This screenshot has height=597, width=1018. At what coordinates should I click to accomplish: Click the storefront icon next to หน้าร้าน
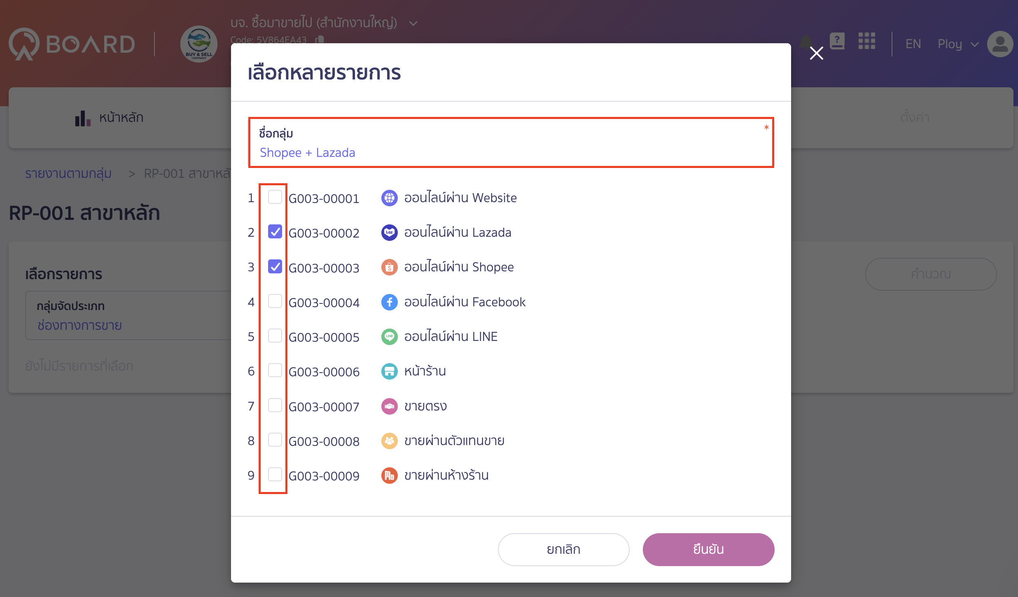click(389, 371)
